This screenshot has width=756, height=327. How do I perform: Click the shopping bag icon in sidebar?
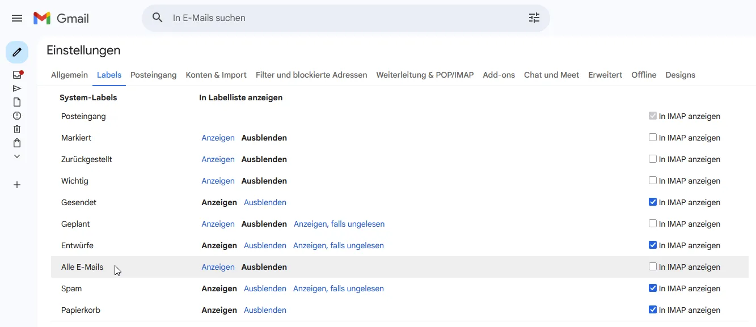[x=17, y=143]
